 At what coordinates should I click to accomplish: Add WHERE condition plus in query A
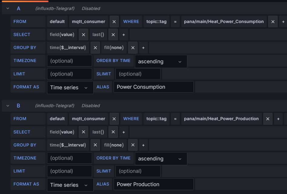(x=283, y=21)
